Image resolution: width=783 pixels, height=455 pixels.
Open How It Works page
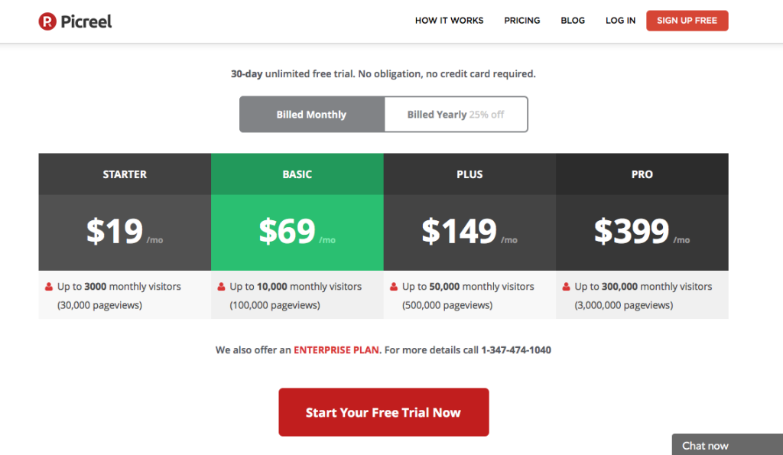pos(449,21)
